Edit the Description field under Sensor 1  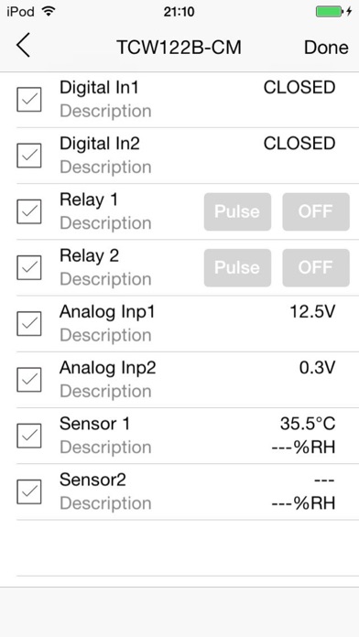click(105, 448)
